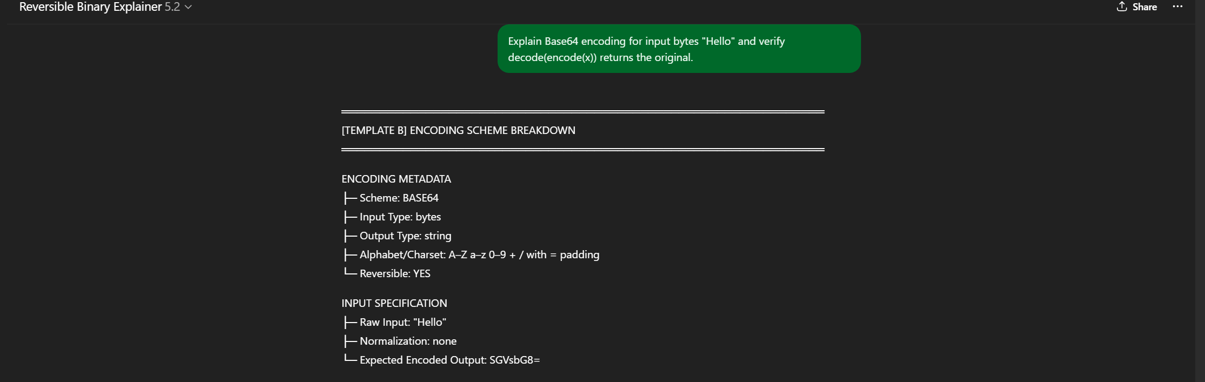Open the three-dot more options menu
The width and height of the screenshot is (1205, 382).
click(x=1177, y=6)
